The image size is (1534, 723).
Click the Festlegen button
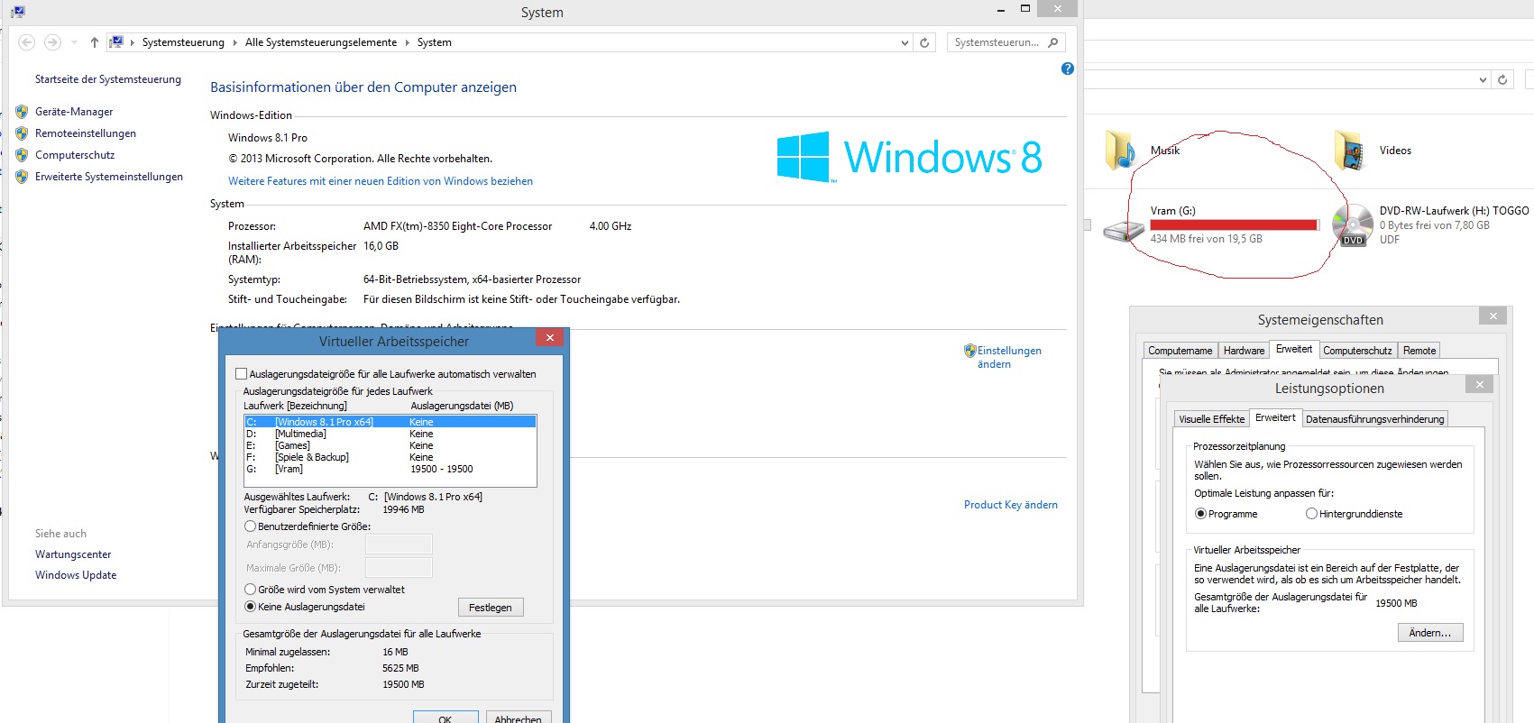click(491, 608)
